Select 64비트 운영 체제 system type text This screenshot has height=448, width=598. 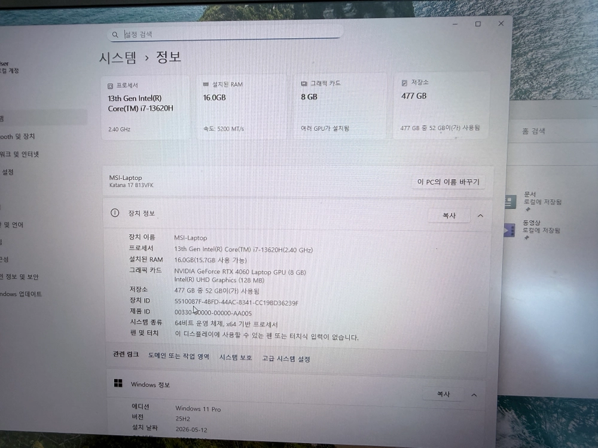point(226,324)
